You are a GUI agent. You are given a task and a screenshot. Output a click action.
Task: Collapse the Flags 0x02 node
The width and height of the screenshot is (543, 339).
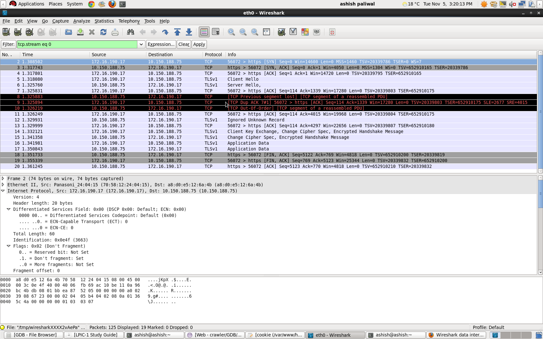(9, 246)
